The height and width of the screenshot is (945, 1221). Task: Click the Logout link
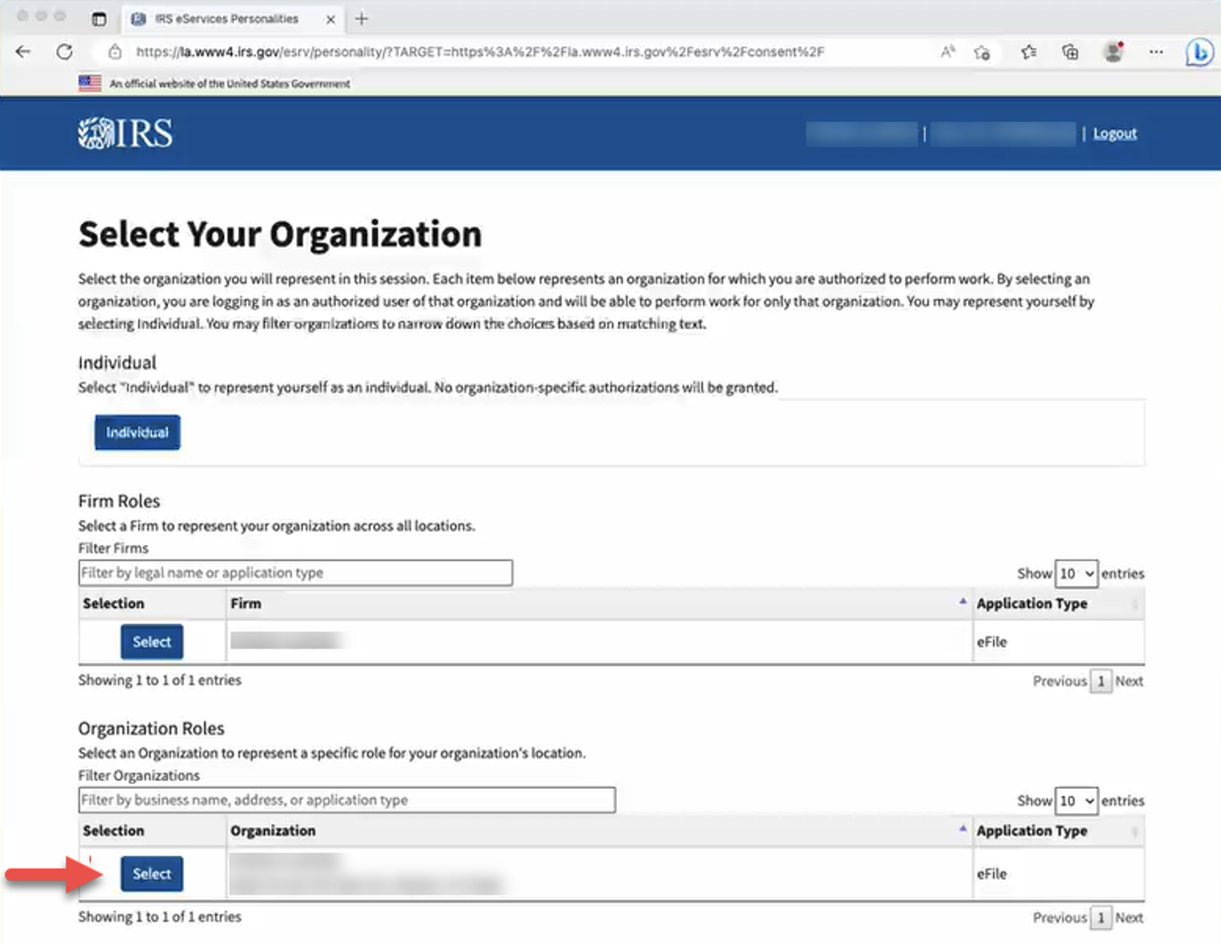(1114, 134)
